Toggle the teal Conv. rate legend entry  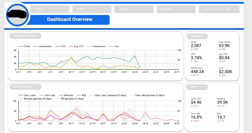[x=48, y=95]
